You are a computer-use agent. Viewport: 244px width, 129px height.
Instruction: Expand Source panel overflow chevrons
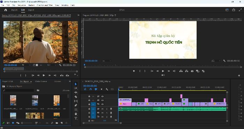point(78,15)
